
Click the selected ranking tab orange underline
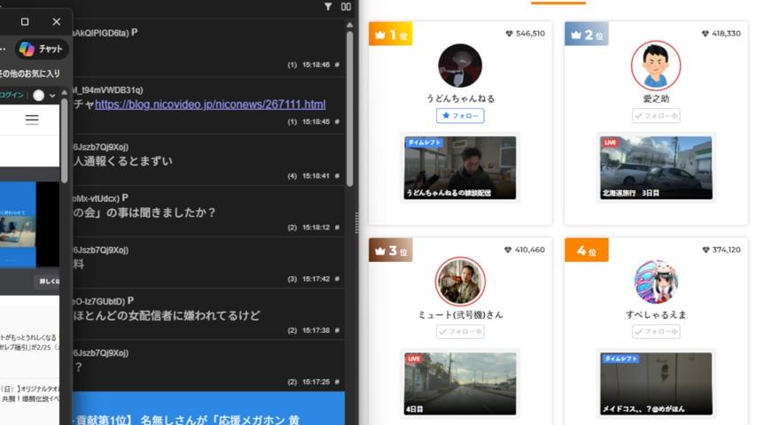coord(558,3)
